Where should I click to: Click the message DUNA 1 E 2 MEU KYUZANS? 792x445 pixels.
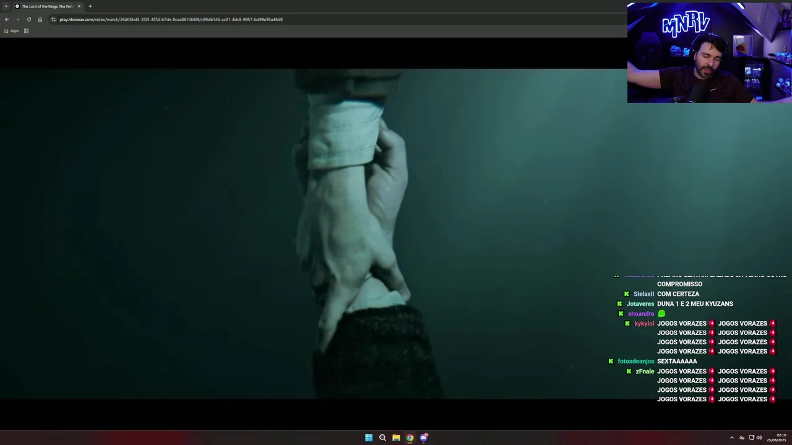click(x=695, y=304)
